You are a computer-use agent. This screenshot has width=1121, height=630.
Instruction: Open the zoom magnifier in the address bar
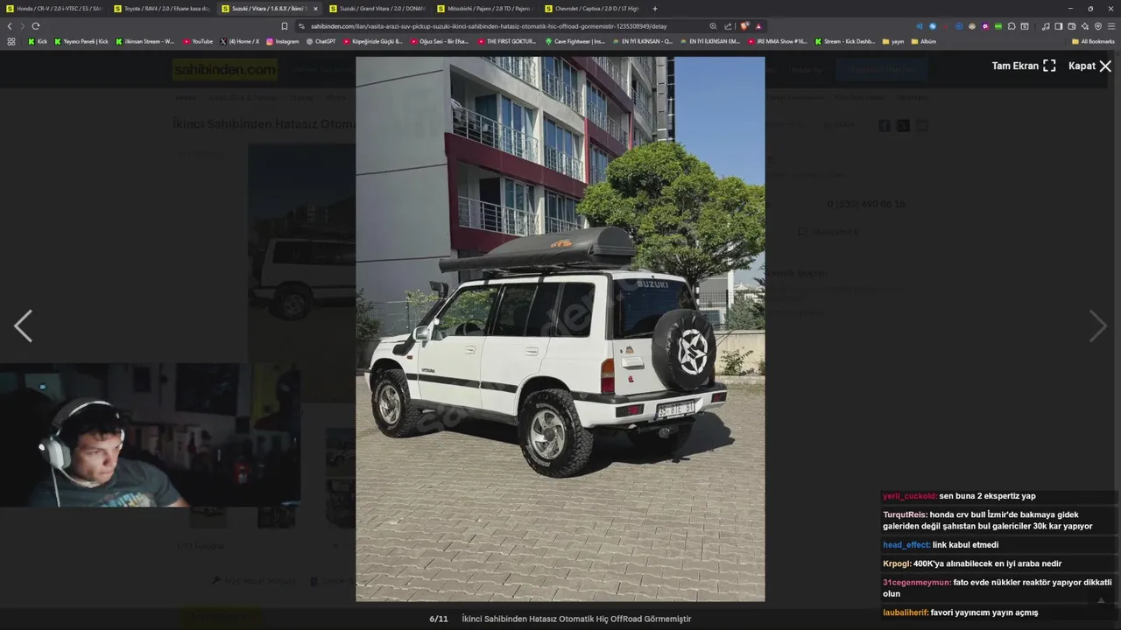pyautogui.click(x=713, y=26)
